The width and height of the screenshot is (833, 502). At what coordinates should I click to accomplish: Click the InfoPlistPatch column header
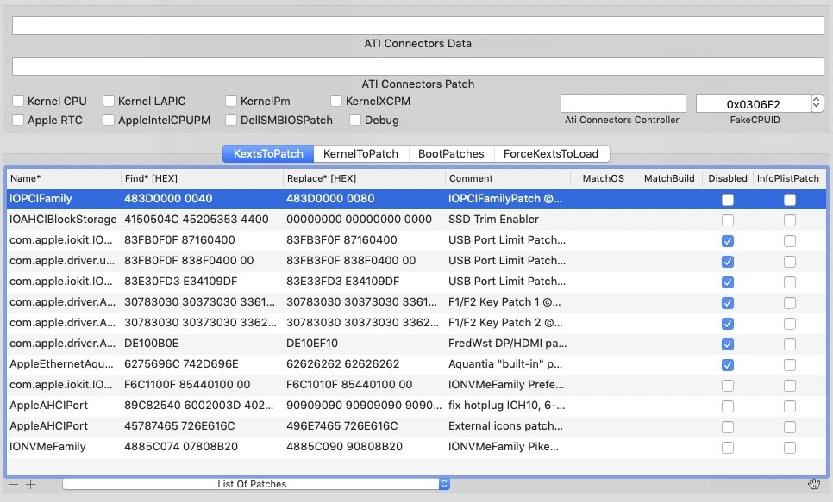point(788,178)
